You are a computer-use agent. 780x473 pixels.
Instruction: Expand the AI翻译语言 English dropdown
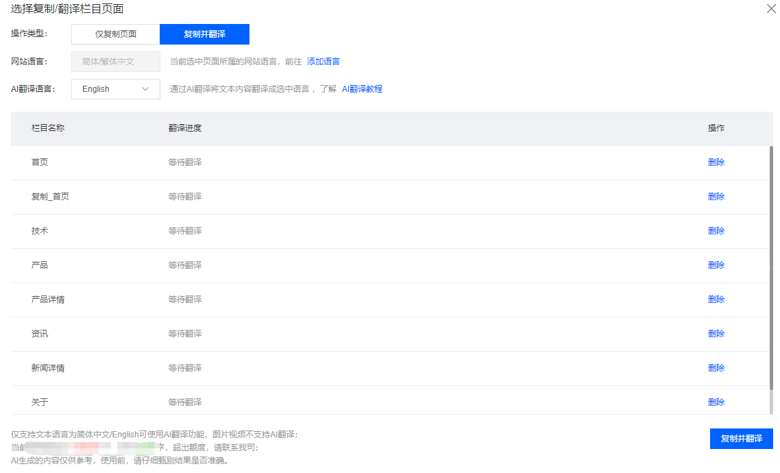tap(115, 89)
